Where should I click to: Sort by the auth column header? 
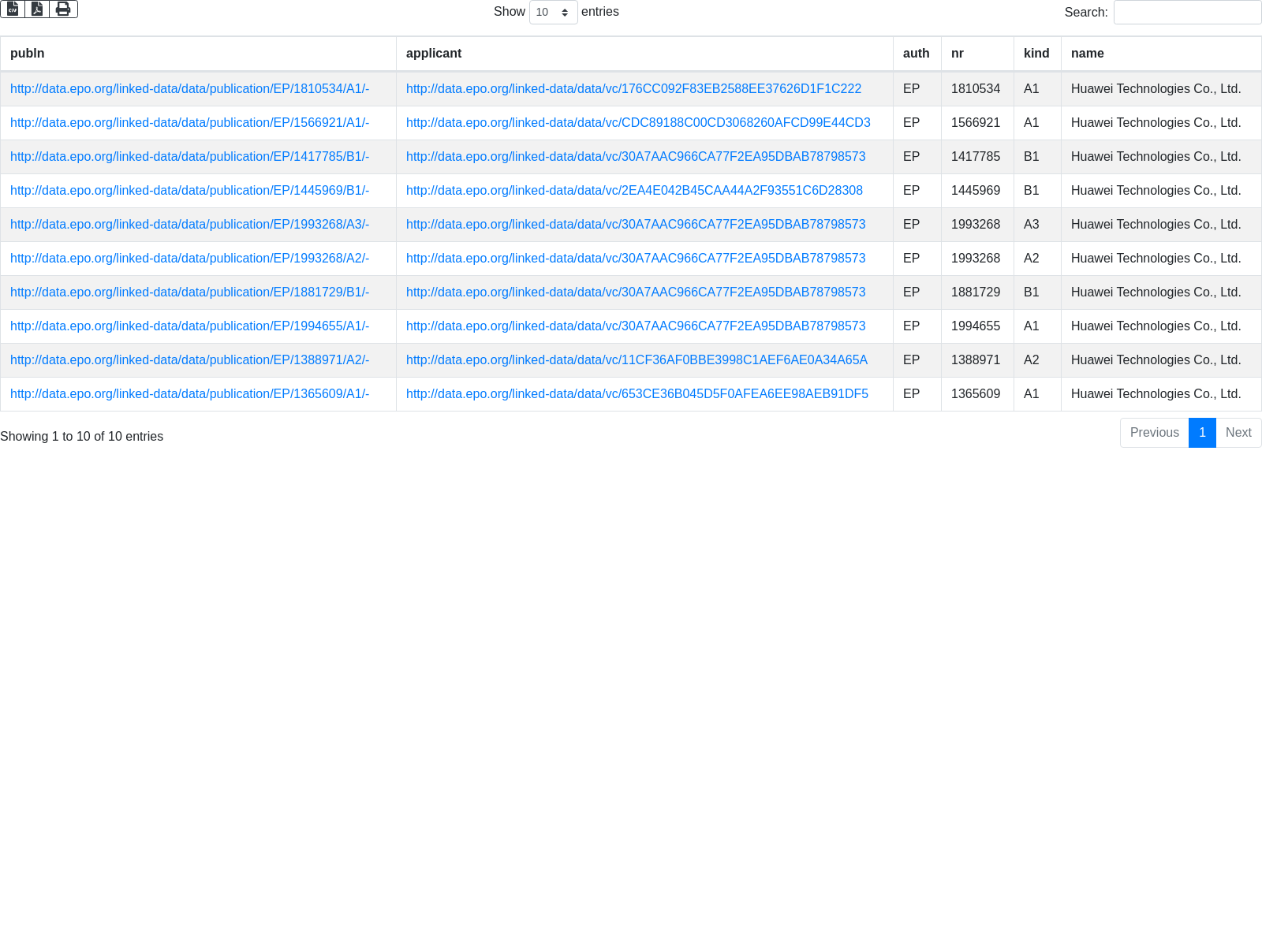(x=916, y=54)
